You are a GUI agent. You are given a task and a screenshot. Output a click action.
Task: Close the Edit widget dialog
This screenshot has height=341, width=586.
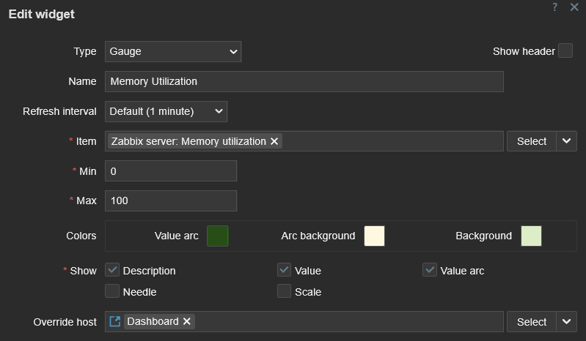[574, 7]
